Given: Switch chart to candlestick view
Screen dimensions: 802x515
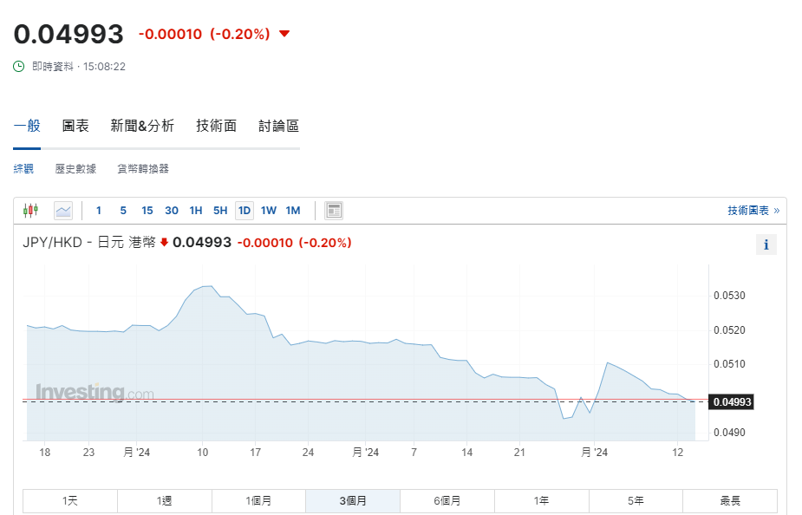Looking at the screenshot, I should 31,210.
